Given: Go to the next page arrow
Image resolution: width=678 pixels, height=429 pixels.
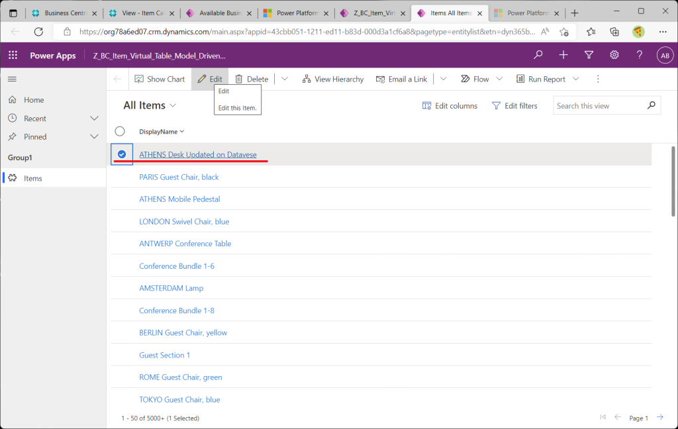Looking at the screenshot, I should pyautogui.click(x=660, y=417).
